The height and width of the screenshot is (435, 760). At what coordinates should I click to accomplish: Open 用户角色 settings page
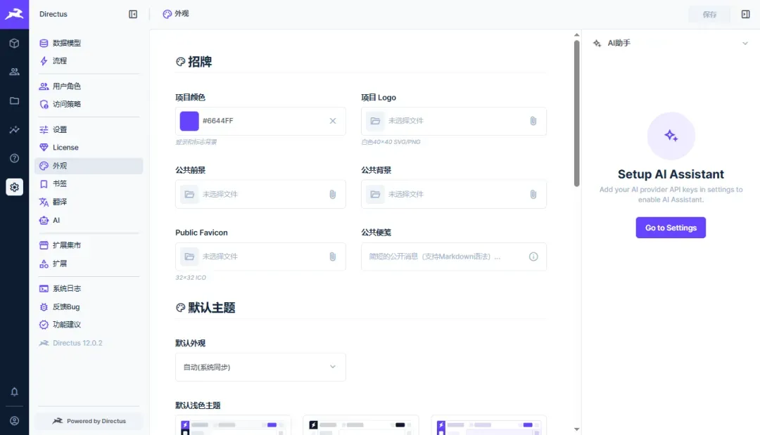click(x=89, y=86)
